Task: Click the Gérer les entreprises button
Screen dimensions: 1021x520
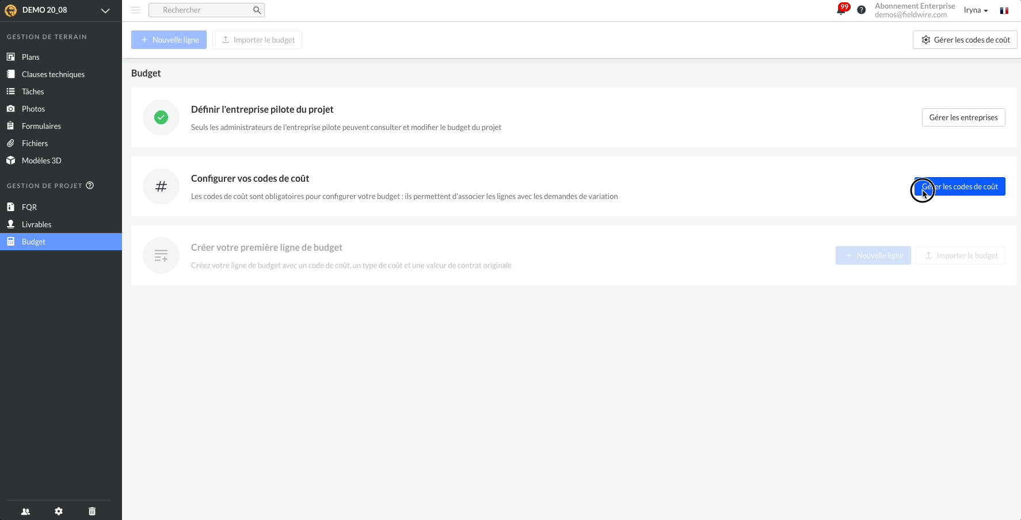Action: click(x=963, y=117)
